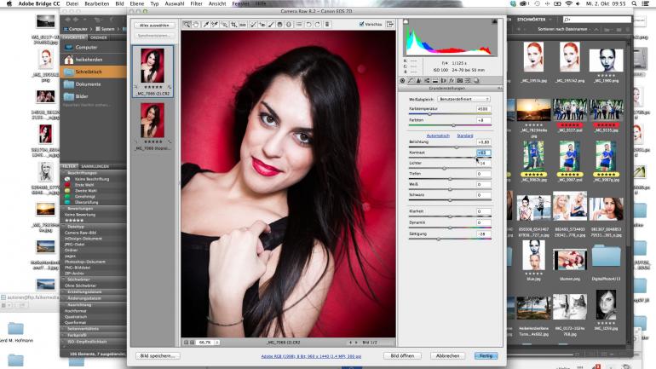Image resolution: width=656 pixels, height=369 pixels.
Task: Click the Belichtung slider handle
Action: click(x=457, y=147)
